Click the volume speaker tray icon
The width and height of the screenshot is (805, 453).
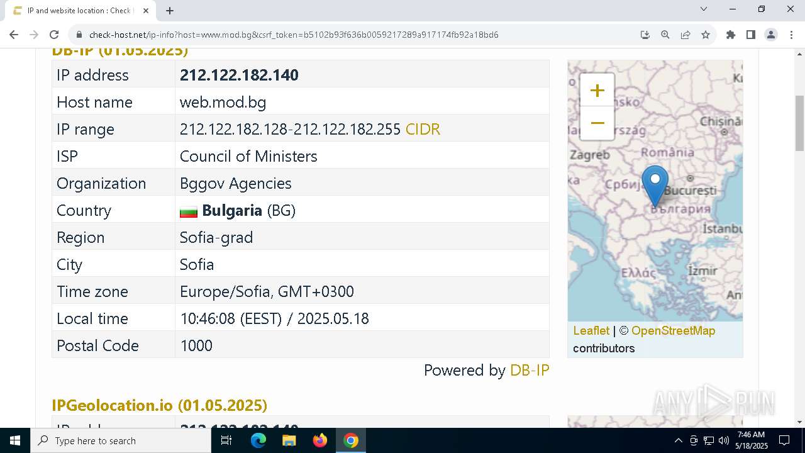click(x=724, y=440)
